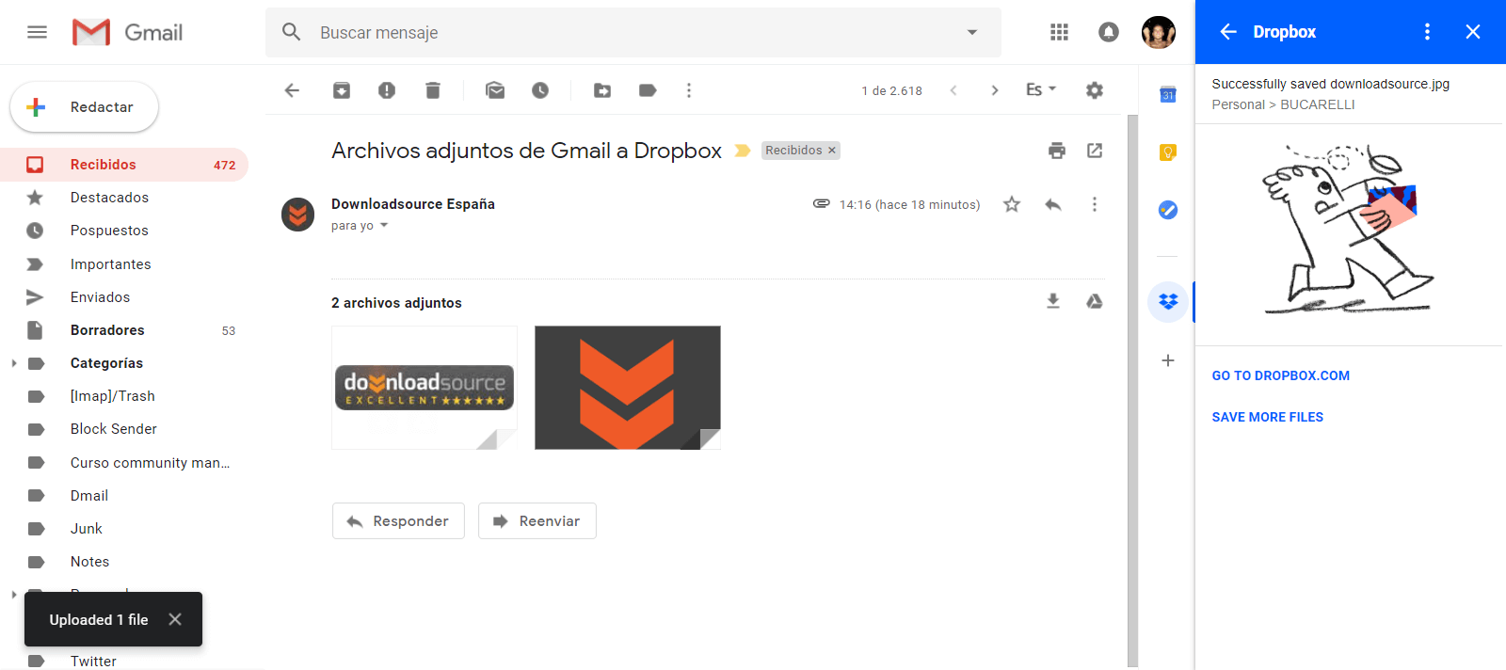Select the Dropbox add-on icon in the side panel
The image size is (1506, 670).
point(1168,302)
